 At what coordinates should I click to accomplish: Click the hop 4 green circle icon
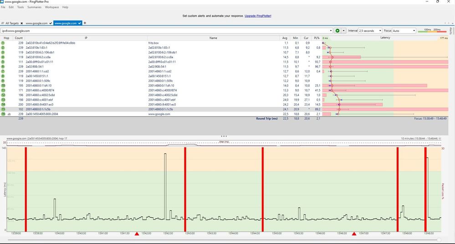pos(3,57)
